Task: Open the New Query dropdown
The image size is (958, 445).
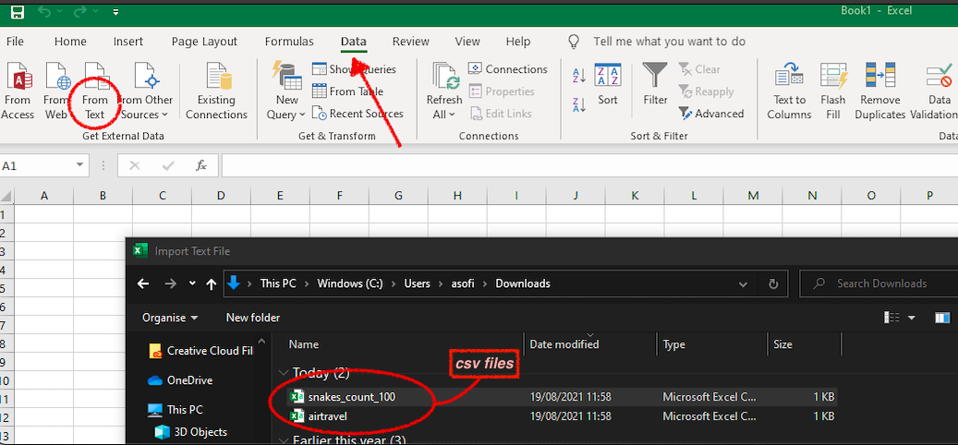Action: click(x=286, y=91)
